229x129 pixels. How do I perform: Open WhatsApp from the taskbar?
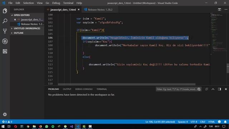[x=47, y=126]
